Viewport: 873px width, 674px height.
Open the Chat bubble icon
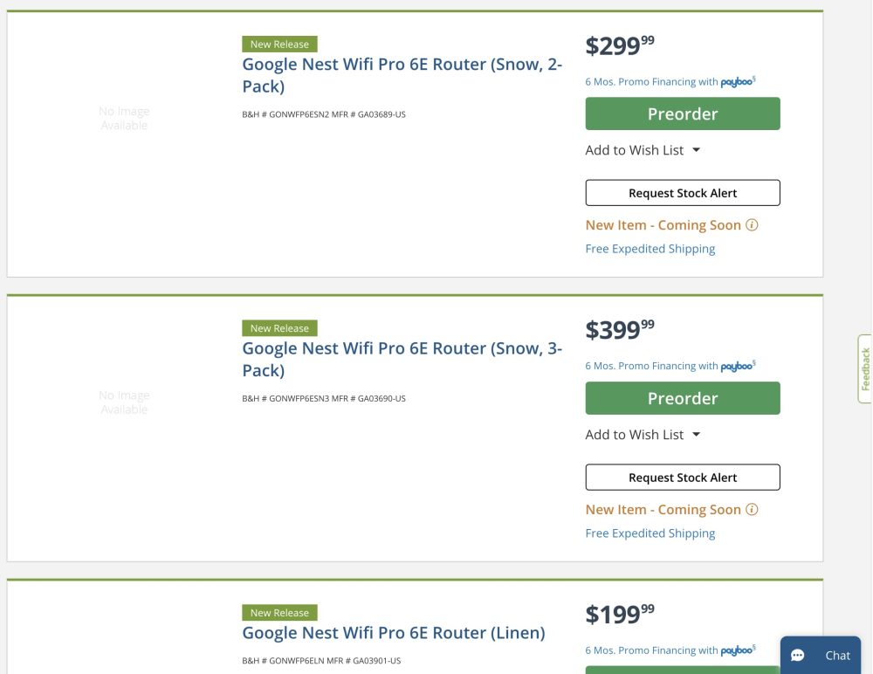click(798, 656)
